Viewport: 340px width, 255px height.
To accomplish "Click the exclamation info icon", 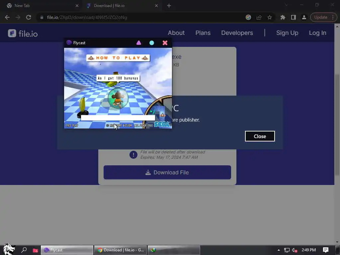I will 133,155.
